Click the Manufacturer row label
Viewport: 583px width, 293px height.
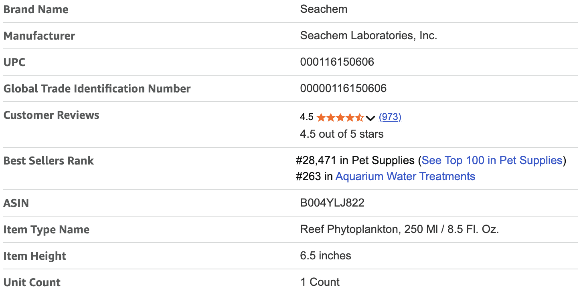tap(39, 36)
